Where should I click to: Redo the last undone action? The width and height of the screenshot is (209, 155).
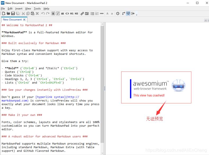tap(48, 14)
